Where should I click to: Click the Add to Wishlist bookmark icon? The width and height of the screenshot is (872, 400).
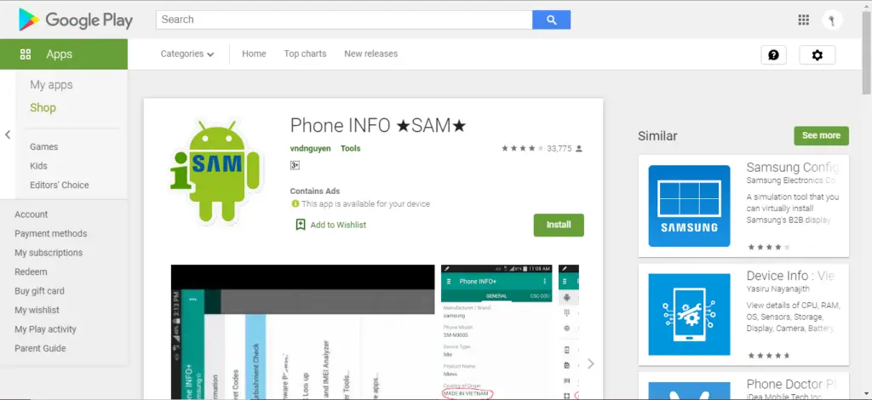tap(301, 225)
